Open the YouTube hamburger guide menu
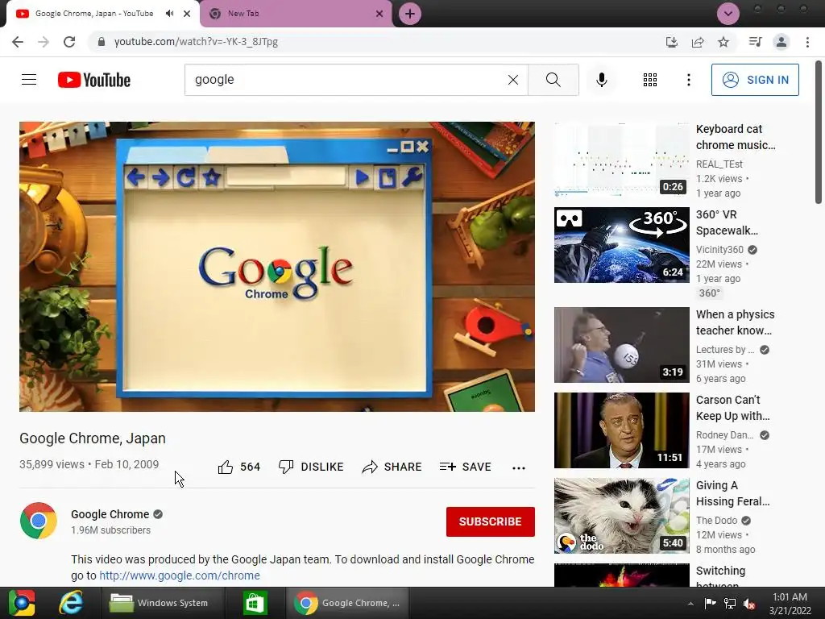The width and height of the screenshot is (825, 619). [x=29, y=80]
